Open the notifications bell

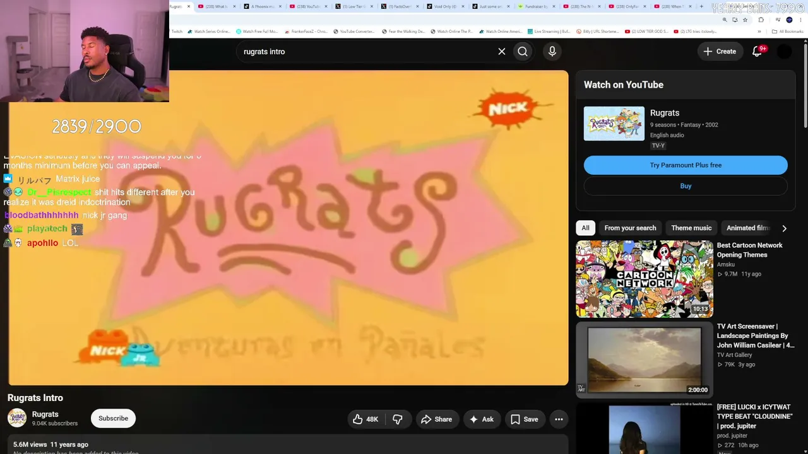757,52
